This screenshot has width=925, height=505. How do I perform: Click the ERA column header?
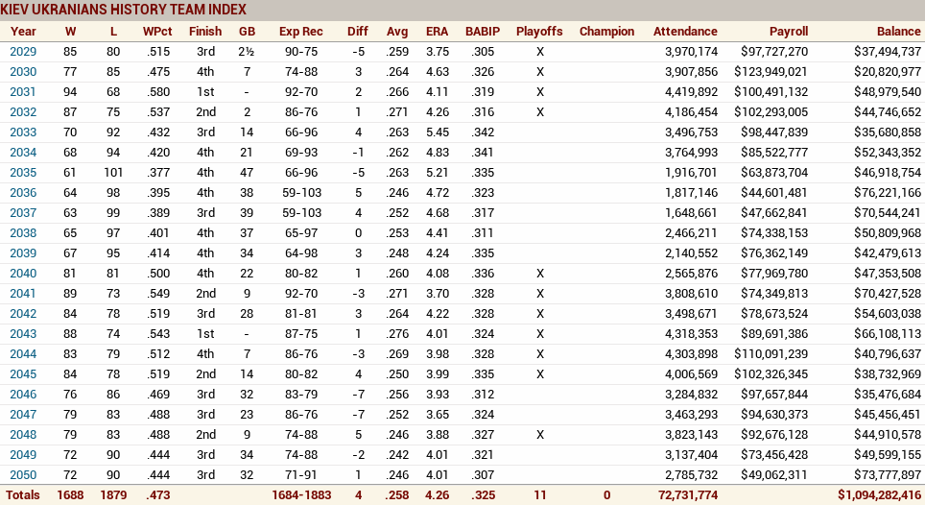click(437, 32)
